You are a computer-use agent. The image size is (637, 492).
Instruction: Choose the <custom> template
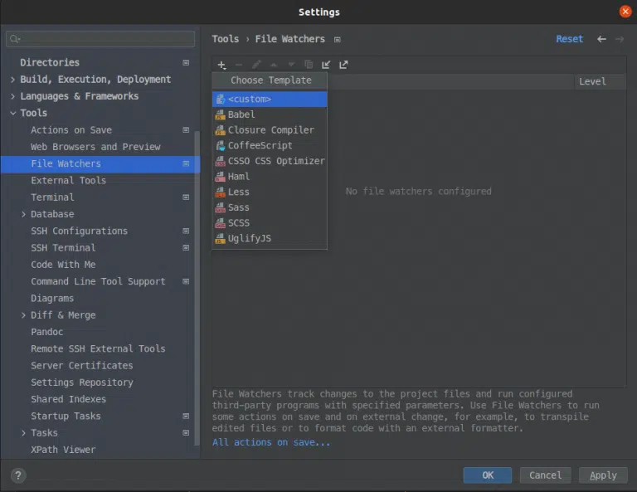point(270,99)
